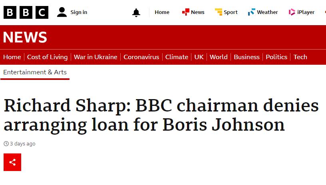
Task: Open the UK news section
Action: click(199, 57)
